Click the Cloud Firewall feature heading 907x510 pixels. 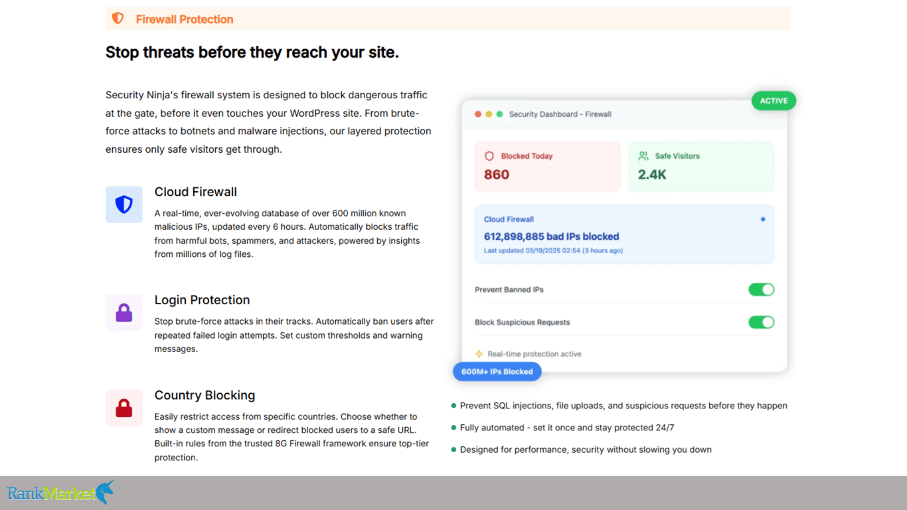click(x=196, y=192)
